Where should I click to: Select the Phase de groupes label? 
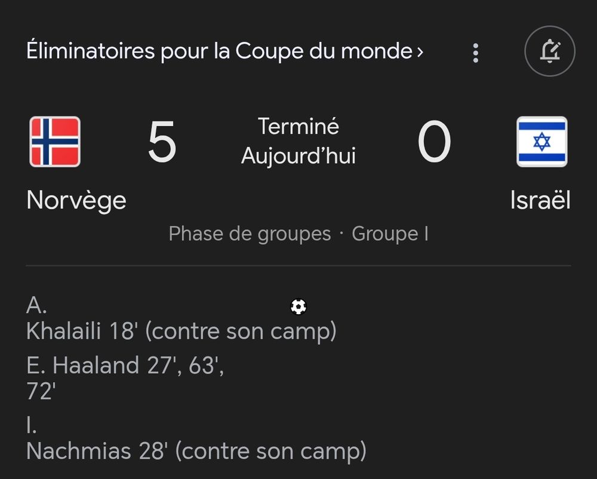250,234
